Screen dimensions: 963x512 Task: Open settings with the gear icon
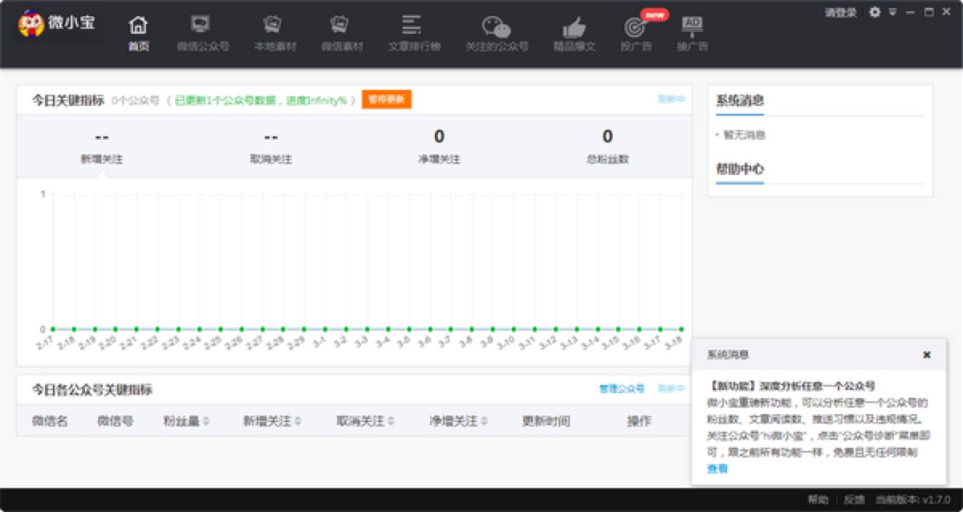875,13
